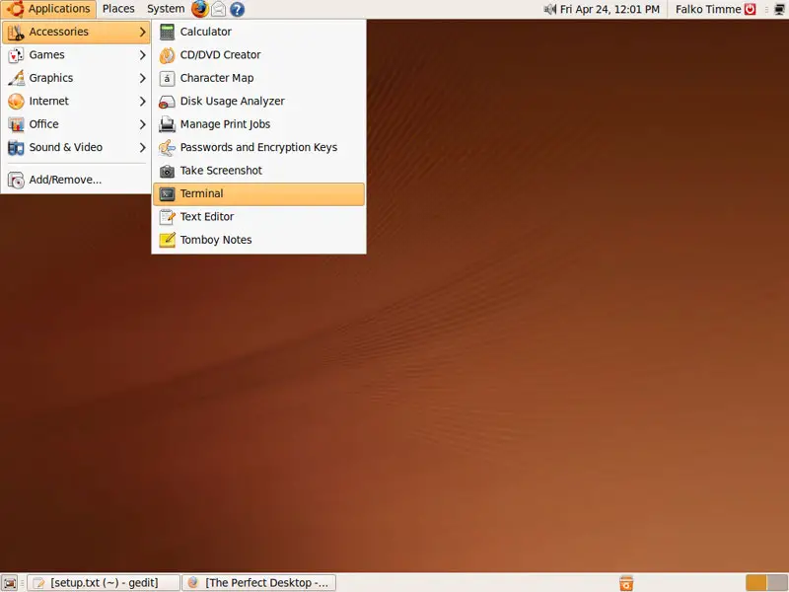The image size is (789, 592).
Task: Click the Manage Print Jobs printer icon
Action: pyautogui.click(x=167, y=124)
